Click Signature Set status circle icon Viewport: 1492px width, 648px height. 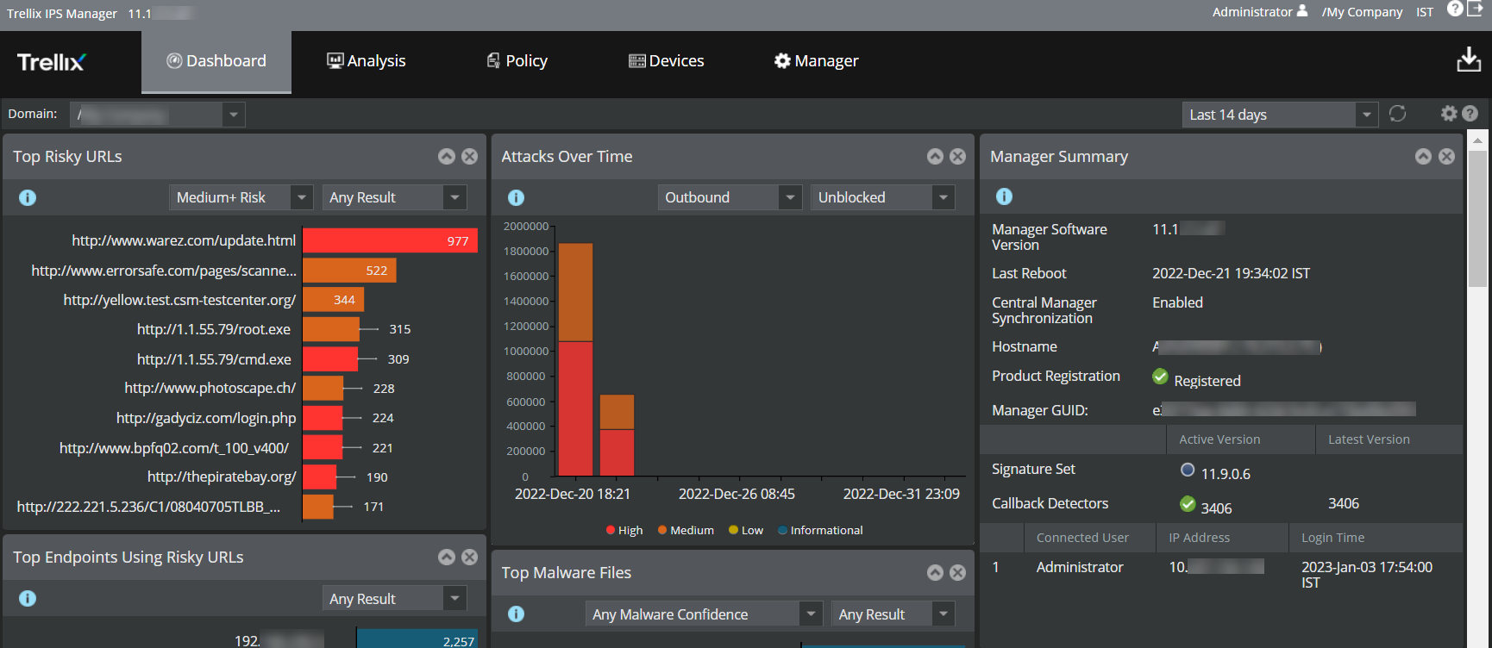(x=1188, y=470)
